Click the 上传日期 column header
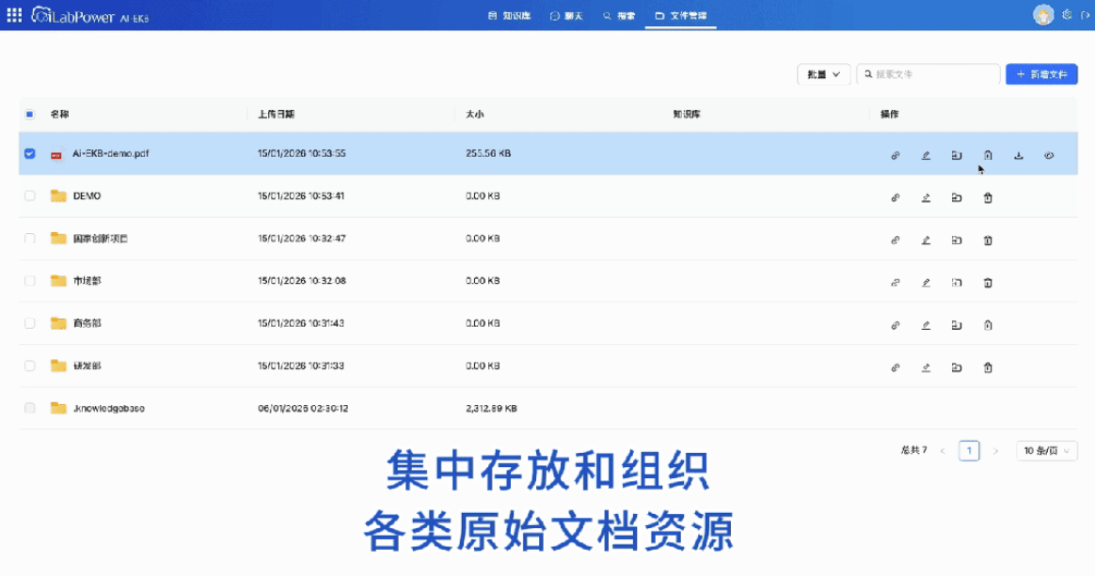1095x576 pixels. [277, 115]
